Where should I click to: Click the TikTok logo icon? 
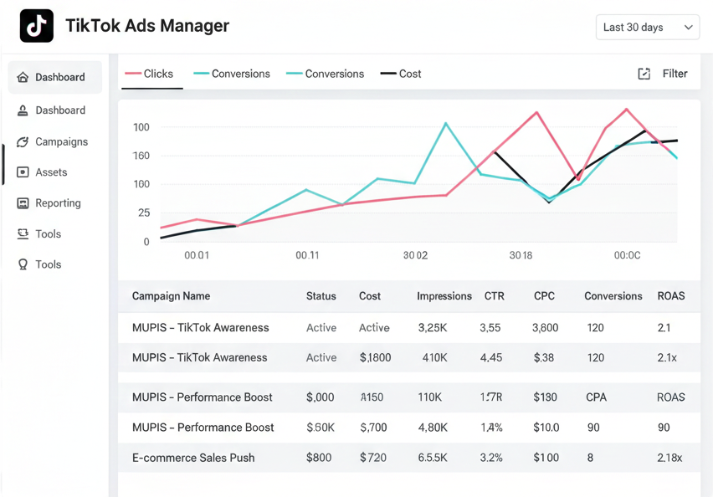pyautogui.click(x=36, y=27)
